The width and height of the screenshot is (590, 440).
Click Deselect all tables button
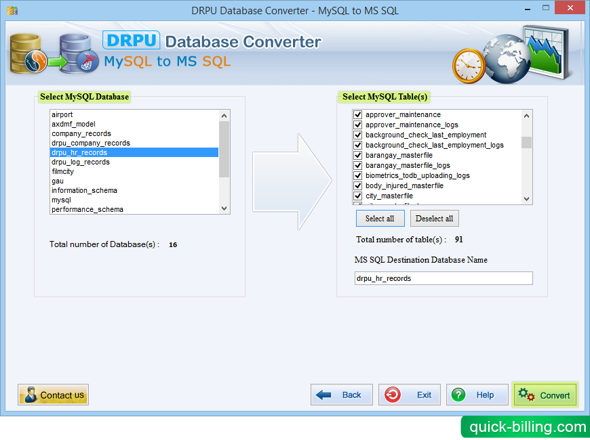(434, 218)
